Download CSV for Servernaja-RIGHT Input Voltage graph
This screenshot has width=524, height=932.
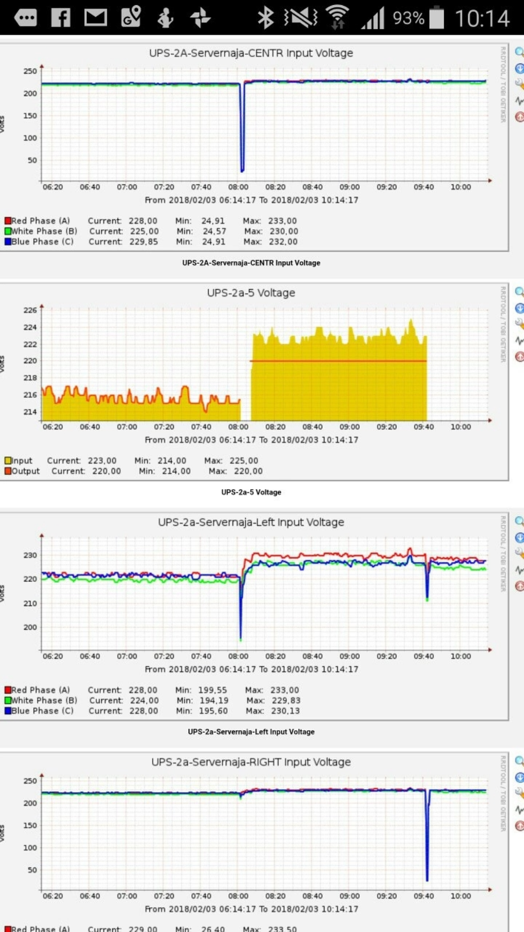tap(519, 777)
